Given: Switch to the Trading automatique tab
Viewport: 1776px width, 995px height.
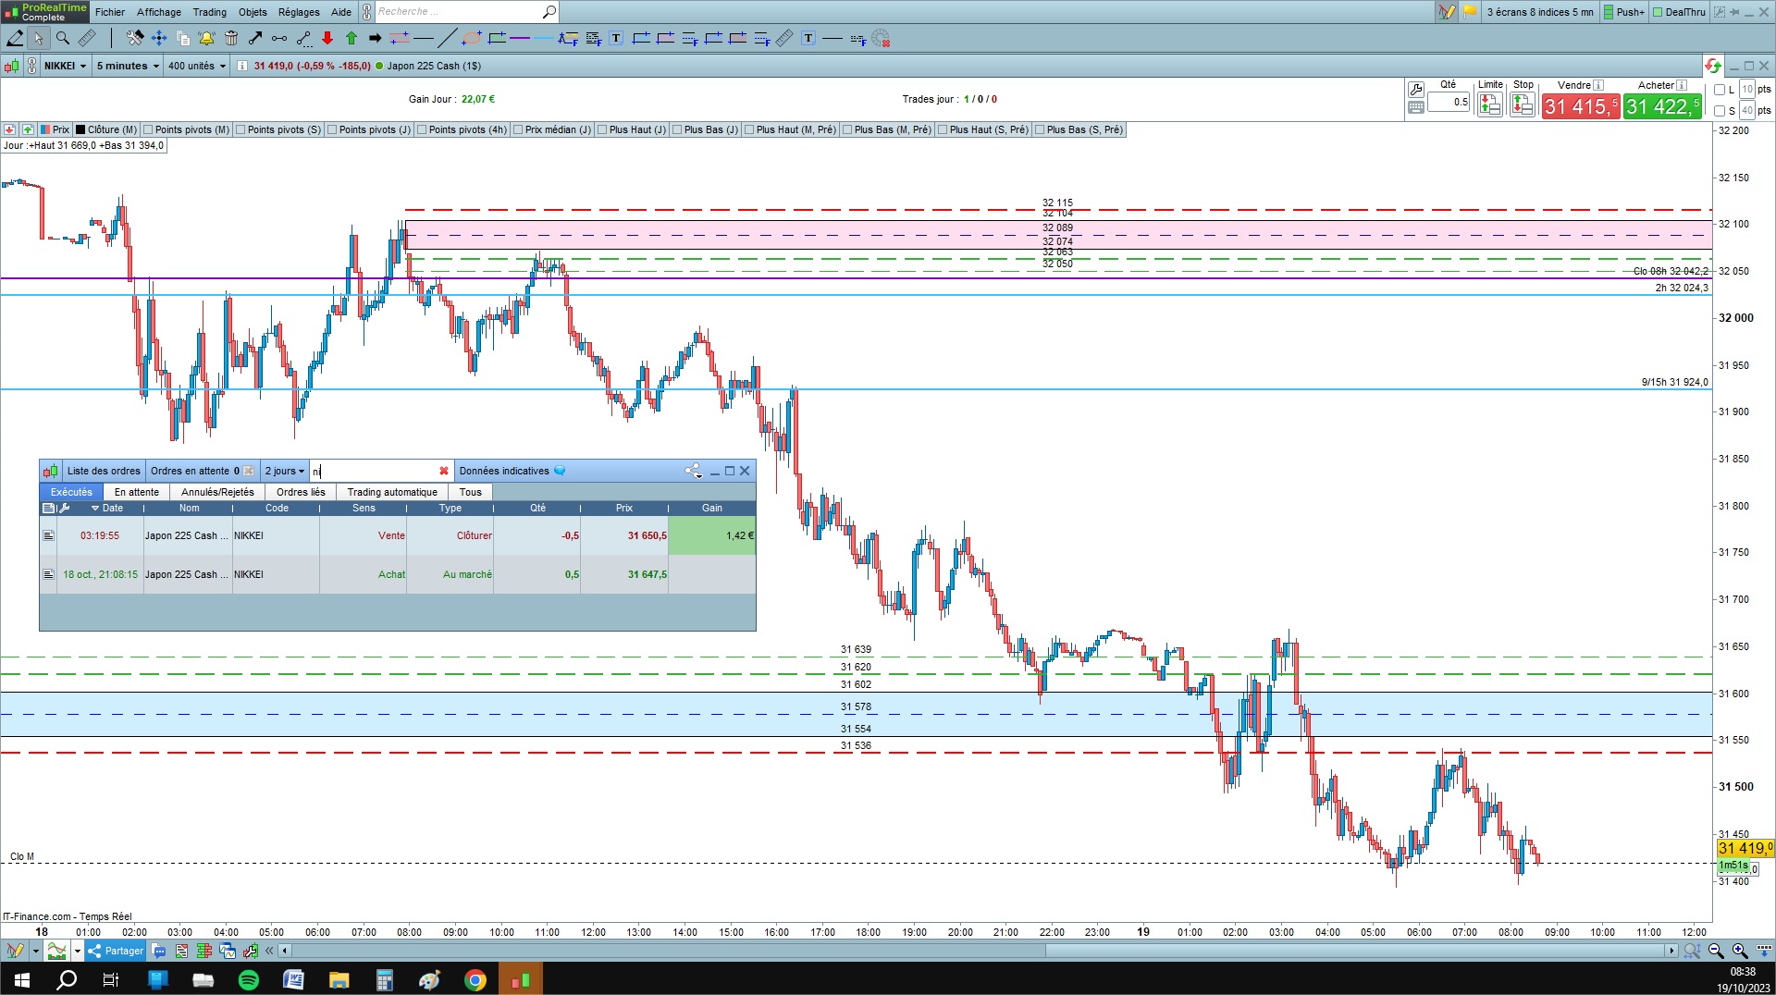Looking at the screenshot, I should [x=392, y=492].
